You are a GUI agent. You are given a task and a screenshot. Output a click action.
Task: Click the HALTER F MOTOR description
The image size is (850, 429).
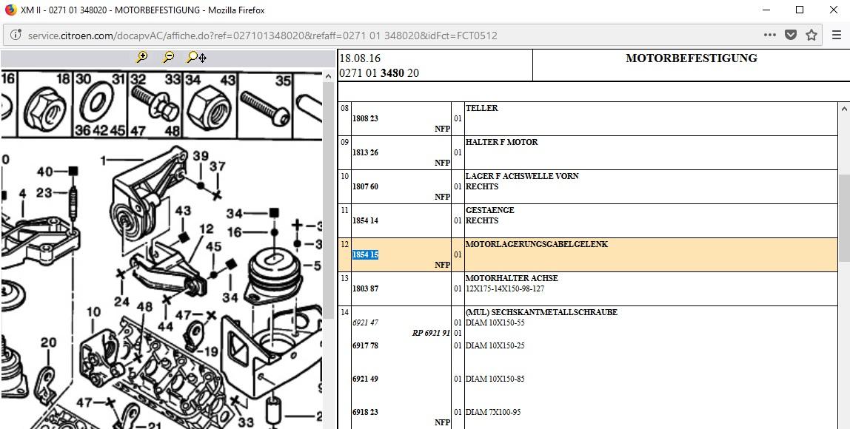click(x=501, y=143)
